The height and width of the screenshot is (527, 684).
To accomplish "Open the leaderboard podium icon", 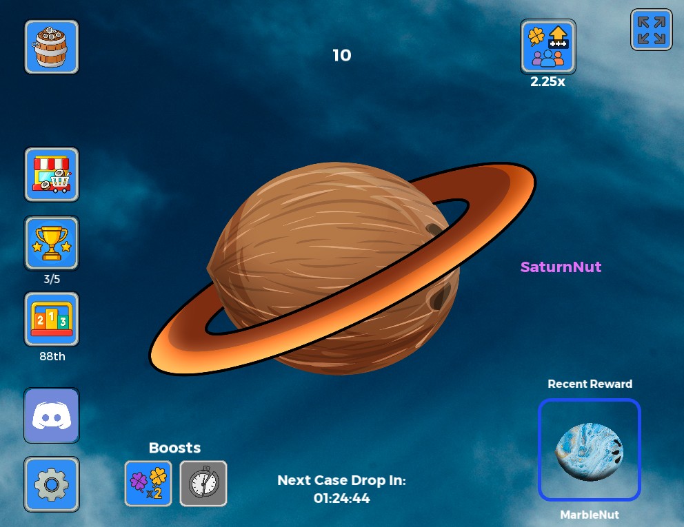I will point(51,318).
